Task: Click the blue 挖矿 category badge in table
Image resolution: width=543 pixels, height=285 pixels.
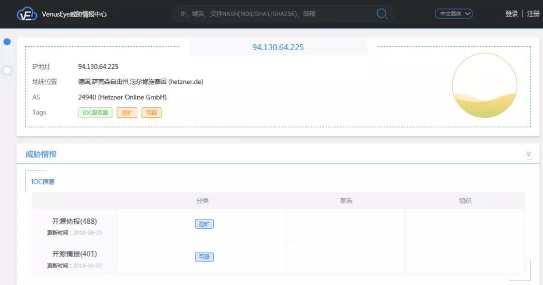Action: [204, 224]
